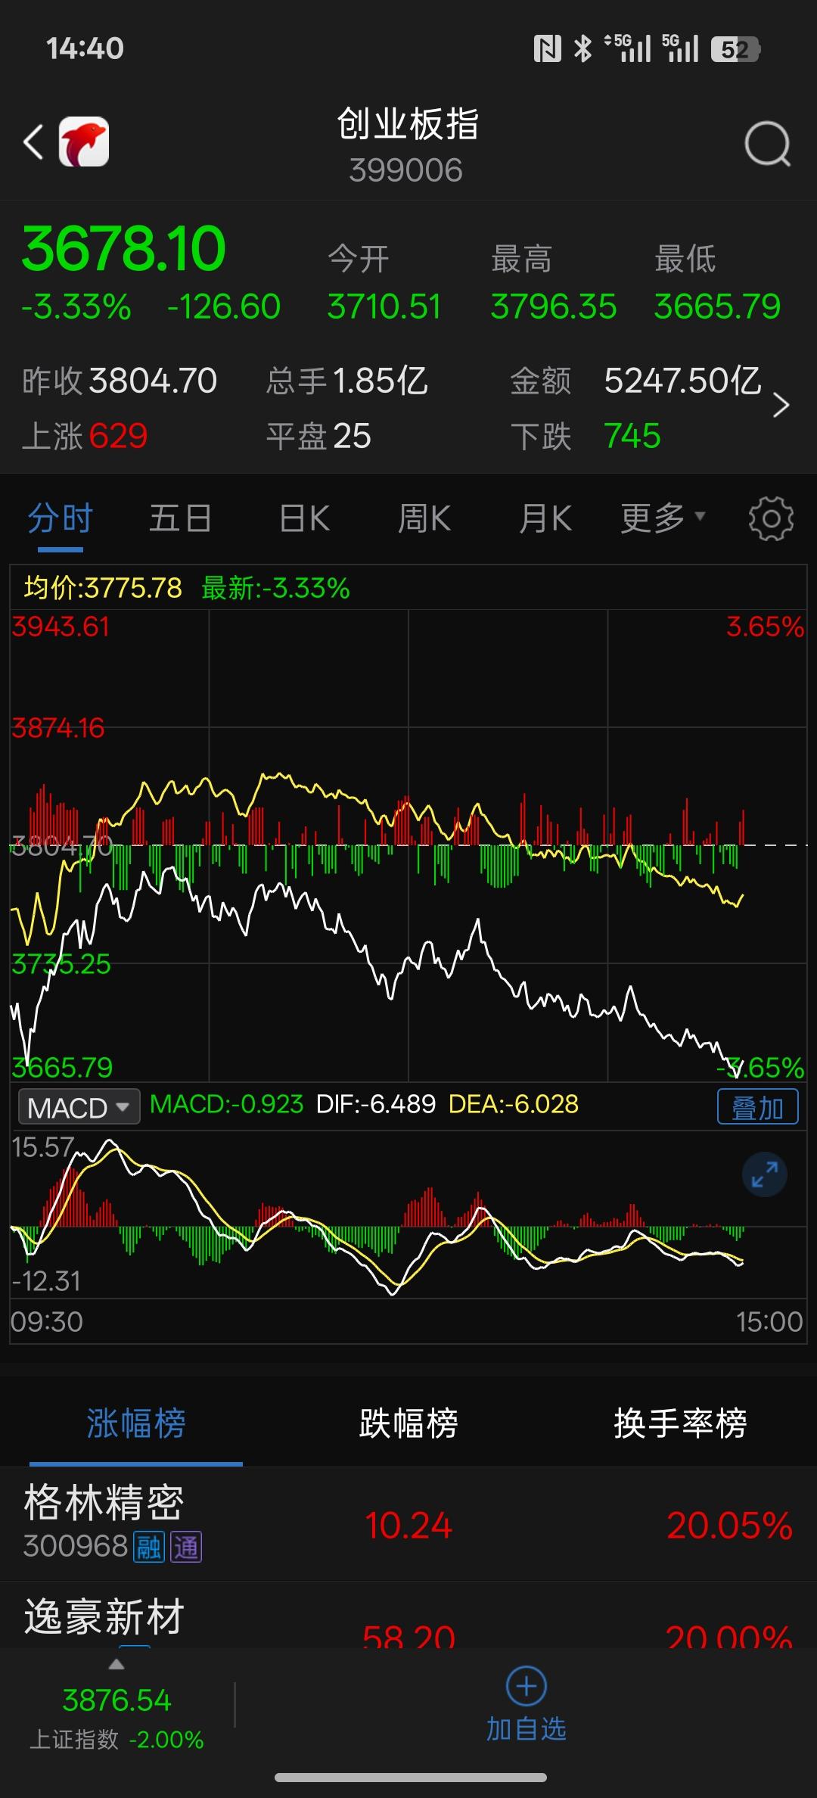Open the red dolphin app logo
This screenshot has height=1798, width=817.
84,142
